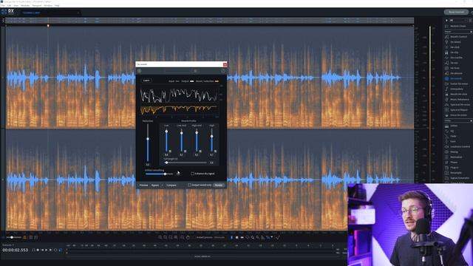Open the EQ utility module
The width and height of the screenshot is (473, 266).
click(x=452, y=132)
